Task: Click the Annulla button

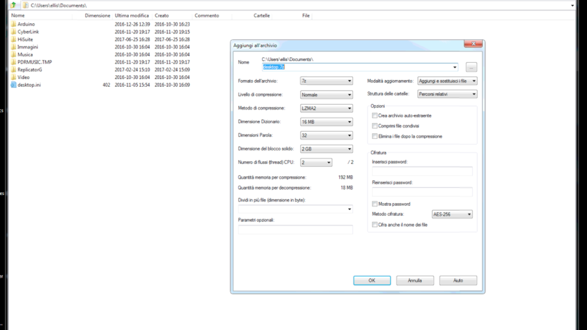Action: pyautogui.click(x=415, y=280)
